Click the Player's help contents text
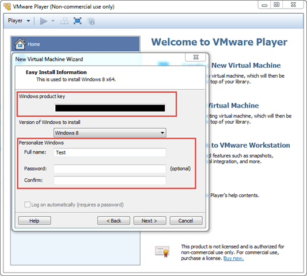307x276 pixels. 234,195
